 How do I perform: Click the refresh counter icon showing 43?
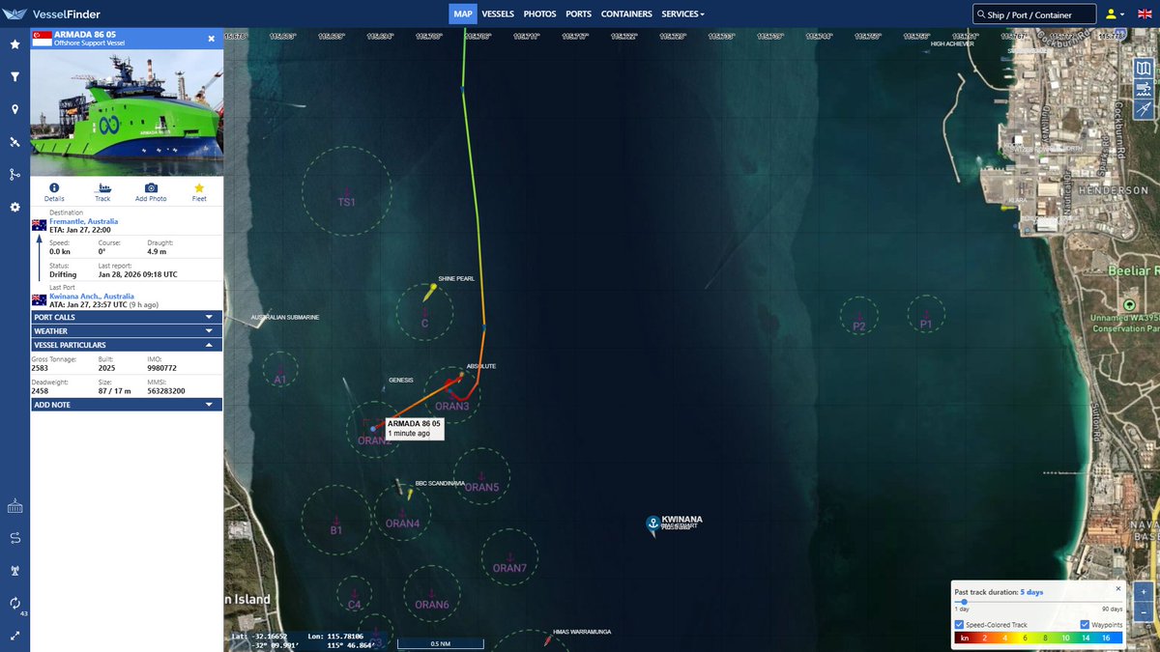pos(15,604)
